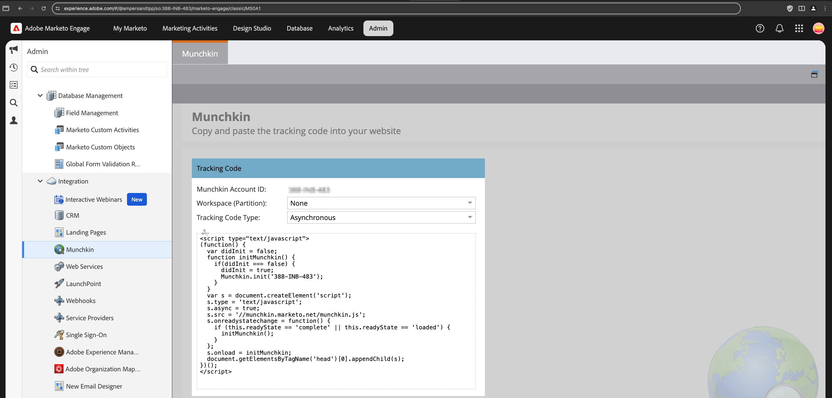Click the scissors copy icon above code

(205, 232)
